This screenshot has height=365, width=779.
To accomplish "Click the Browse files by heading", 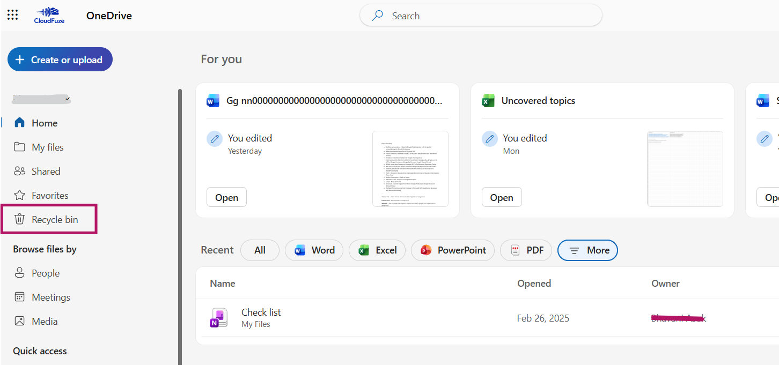I will 45,249.
